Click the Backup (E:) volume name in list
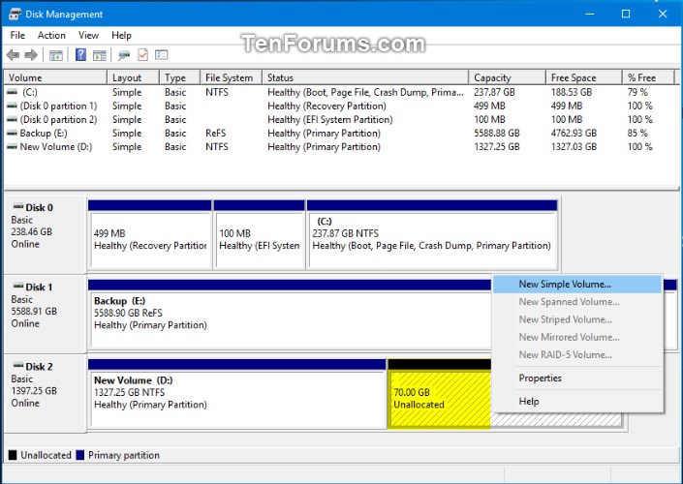Screen dimensions: 683x484 44,134
